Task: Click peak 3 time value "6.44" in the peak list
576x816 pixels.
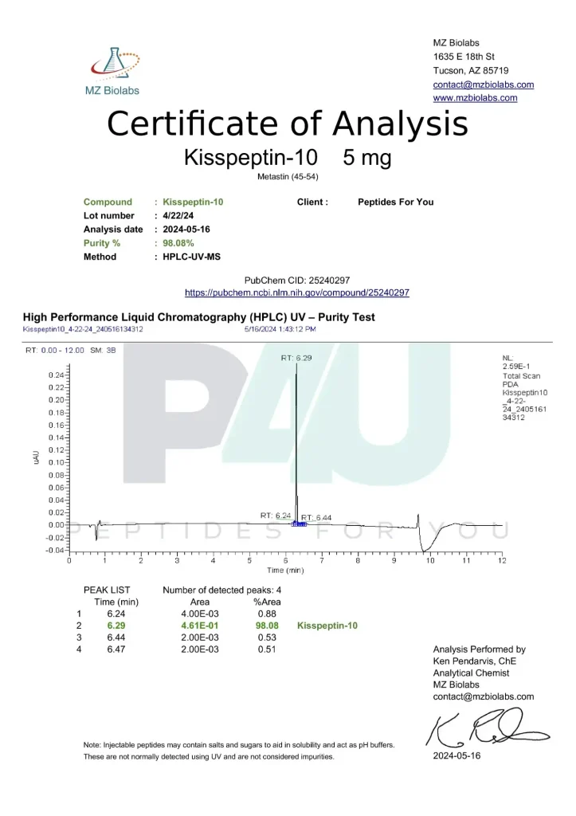Action: (116, 637)
